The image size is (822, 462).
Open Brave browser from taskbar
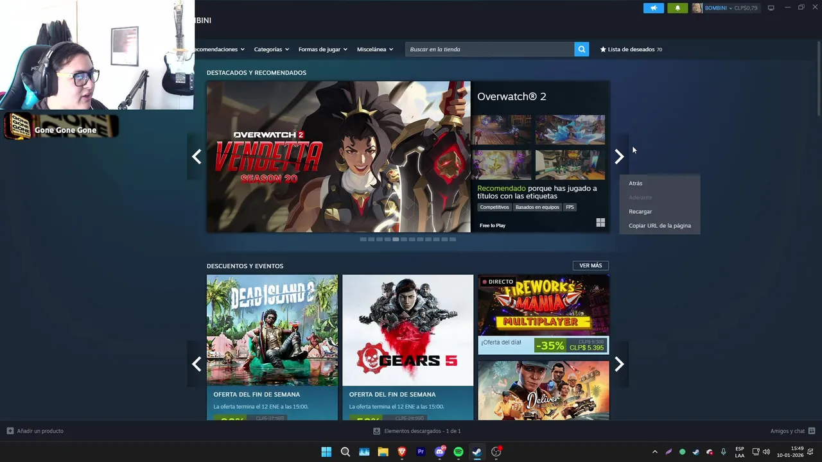[402, 452]
